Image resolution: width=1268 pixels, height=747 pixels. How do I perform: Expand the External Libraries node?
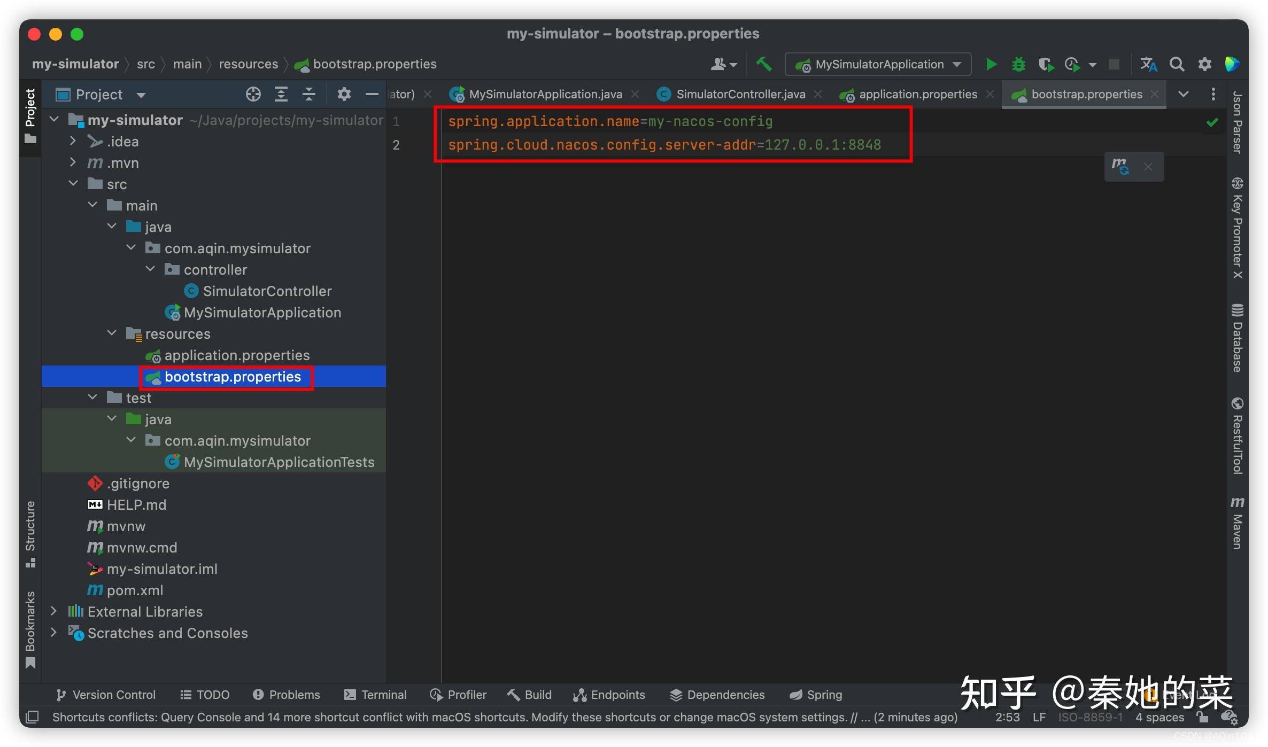[x=53, y=611]
